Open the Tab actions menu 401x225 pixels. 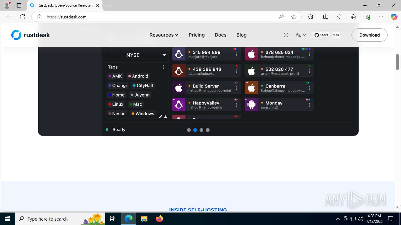tap(19, 5)
